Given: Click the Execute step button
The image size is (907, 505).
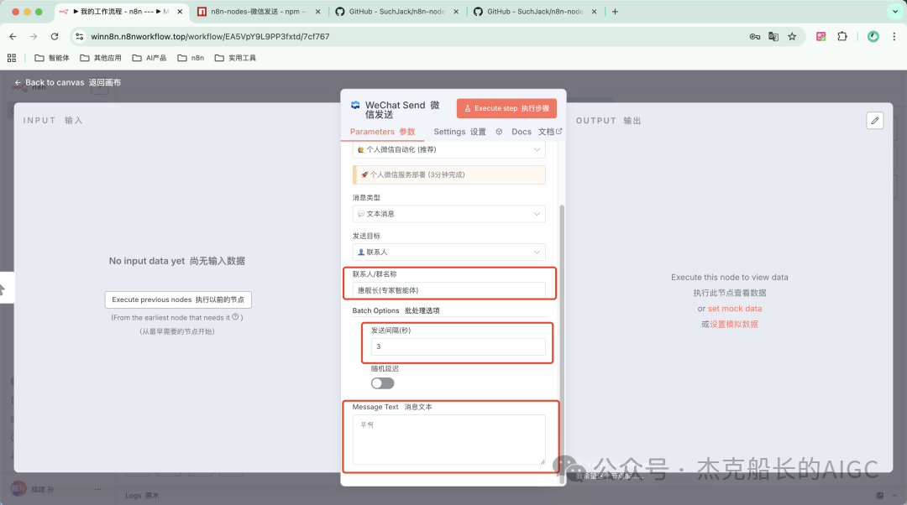Looking at the screenshot, I should 506,108.
